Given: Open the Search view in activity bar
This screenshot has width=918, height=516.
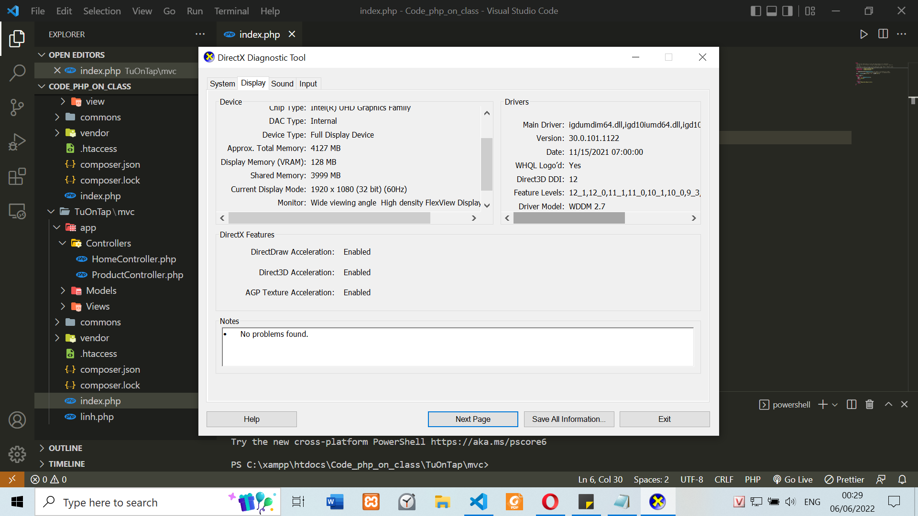Looking at the screenshot, I should pos(17,73).
